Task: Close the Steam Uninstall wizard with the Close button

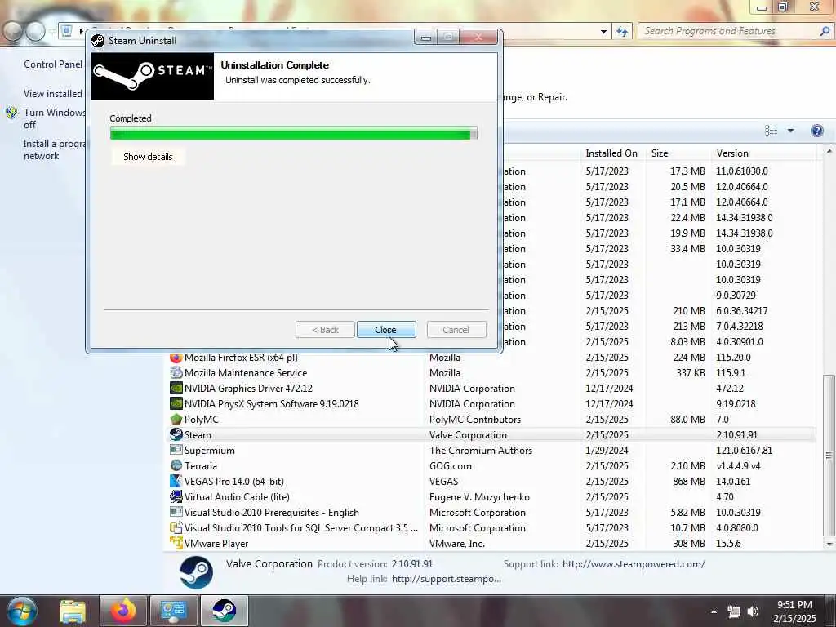Action: pyautogui.click(x=386, y=330)
